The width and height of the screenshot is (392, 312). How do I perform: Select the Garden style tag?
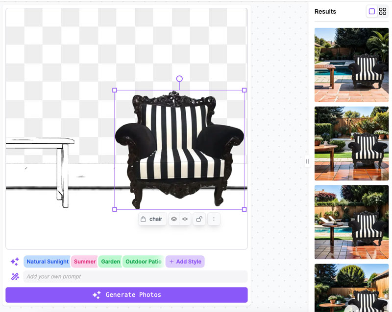click(111, 262)
